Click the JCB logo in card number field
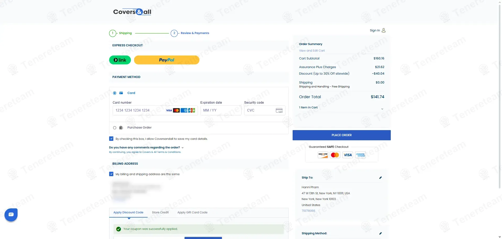Screen dimensions: 502x239 [192, 110]
